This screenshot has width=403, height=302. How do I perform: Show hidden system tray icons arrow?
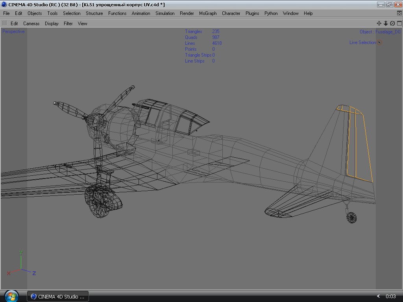(x=379, y=296)
